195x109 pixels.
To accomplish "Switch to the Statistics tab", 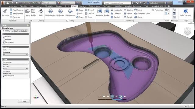I will [x=23, y=31].
